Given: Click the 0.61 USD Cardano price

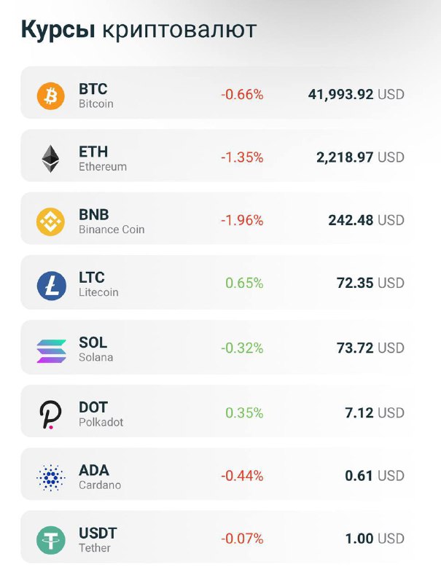Looking at the screenshot, I should pyautogui.click(x=375, y=476).
